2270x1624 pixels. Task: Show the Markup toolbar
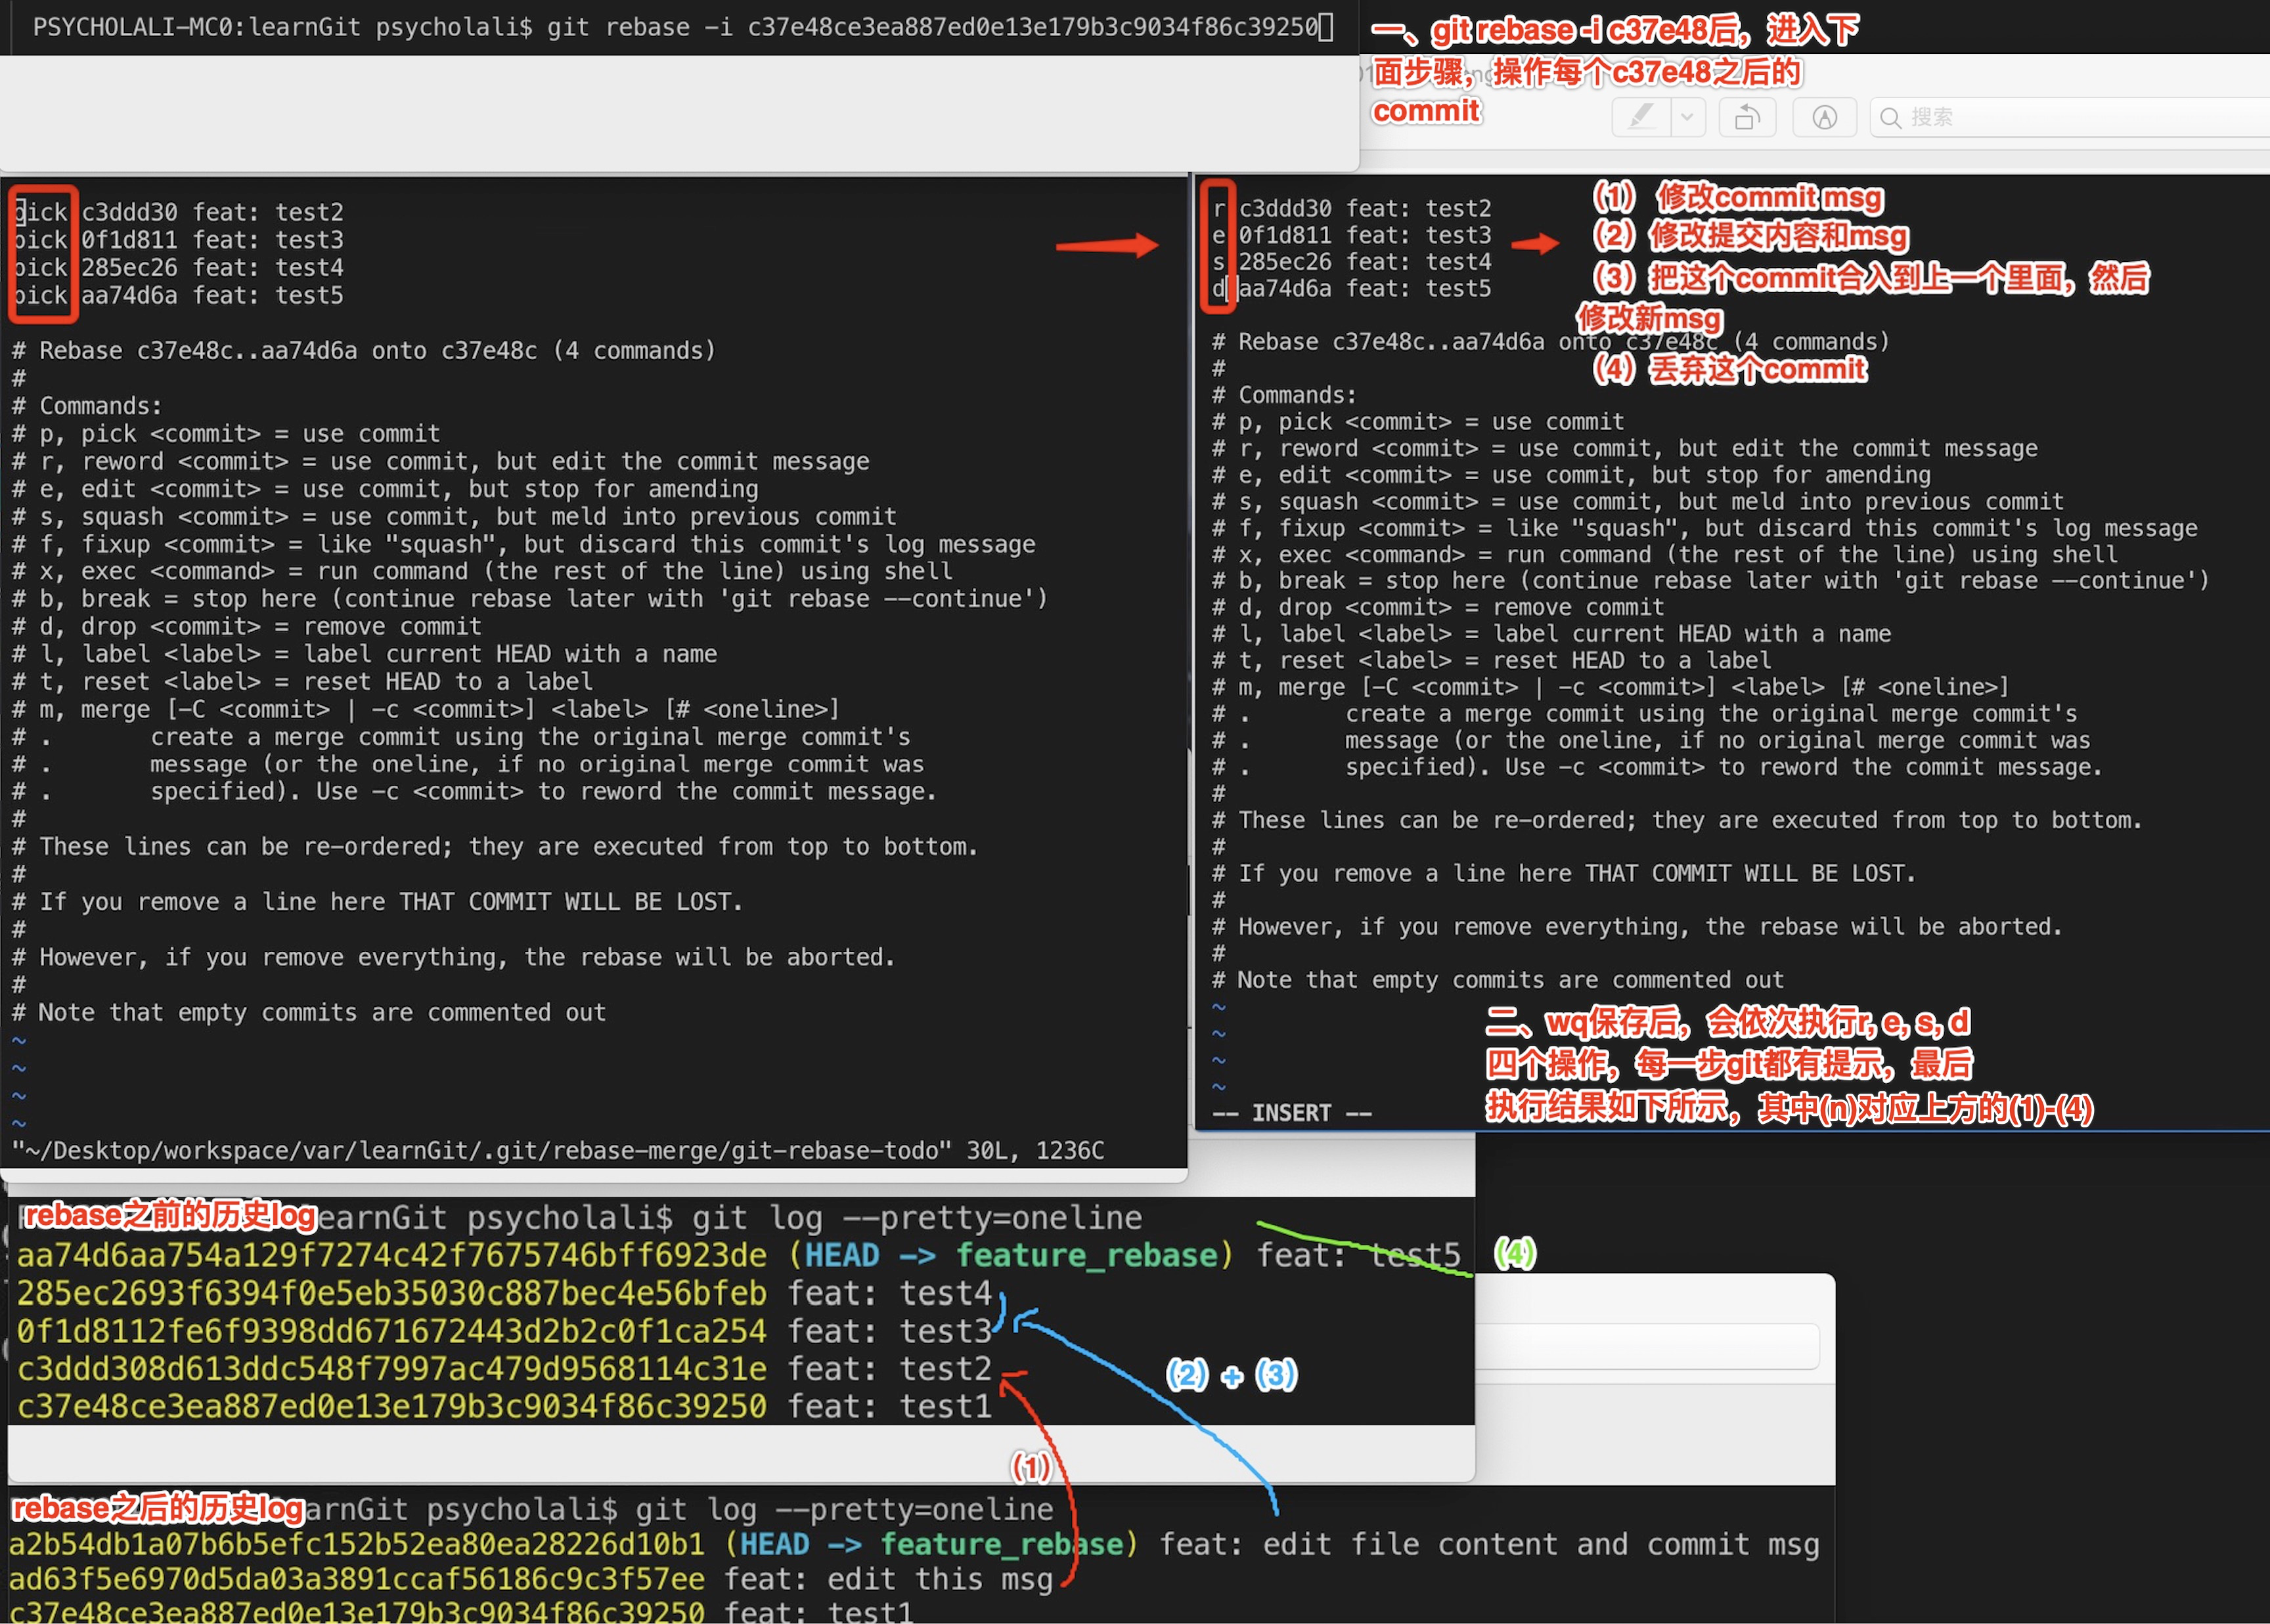[1825, 117]
